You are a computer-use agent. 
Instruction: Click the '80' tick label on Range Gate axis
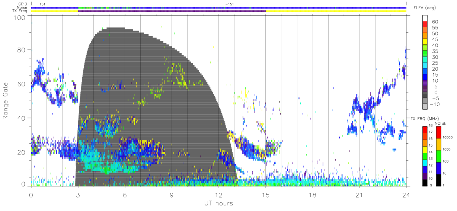click(22, 50)
